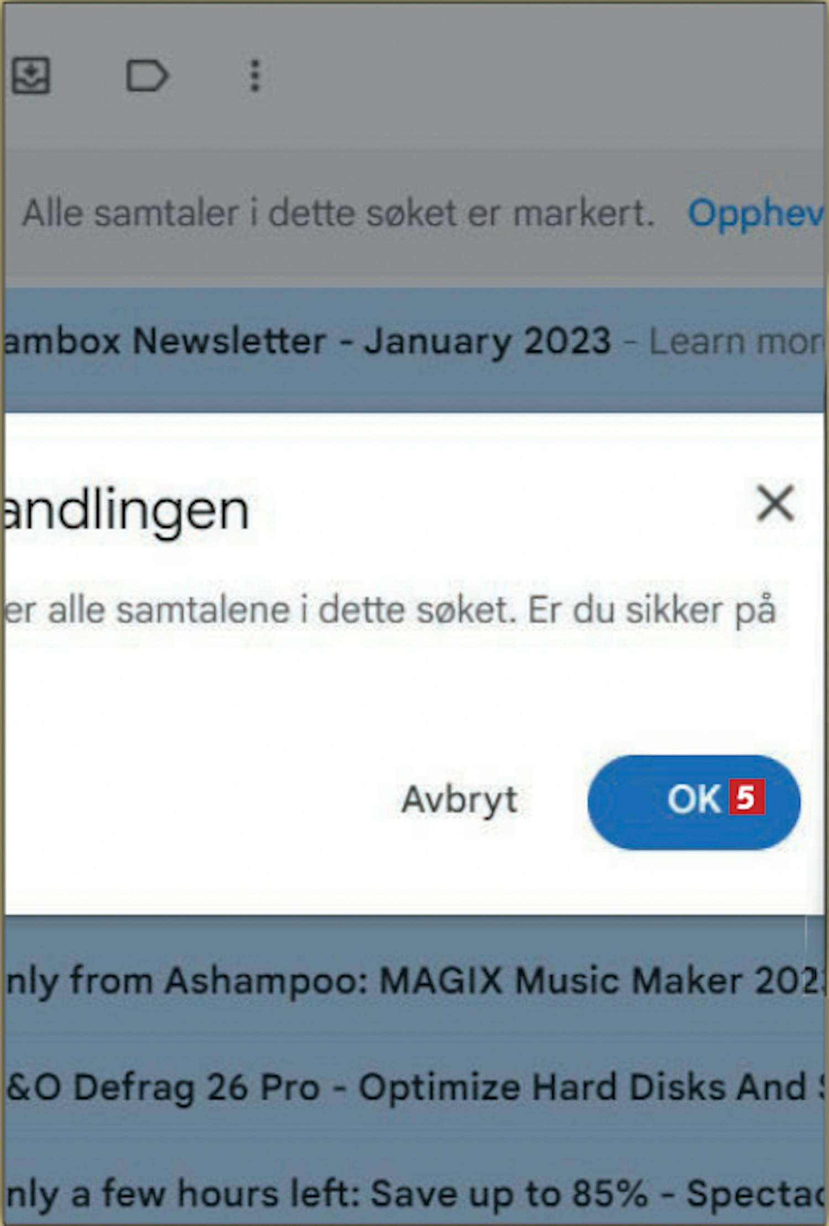The height and width of the screenshot is (1226, 829).
Task: Click the move-to-inbox icon in toolbar
Action: pos(31,75)
